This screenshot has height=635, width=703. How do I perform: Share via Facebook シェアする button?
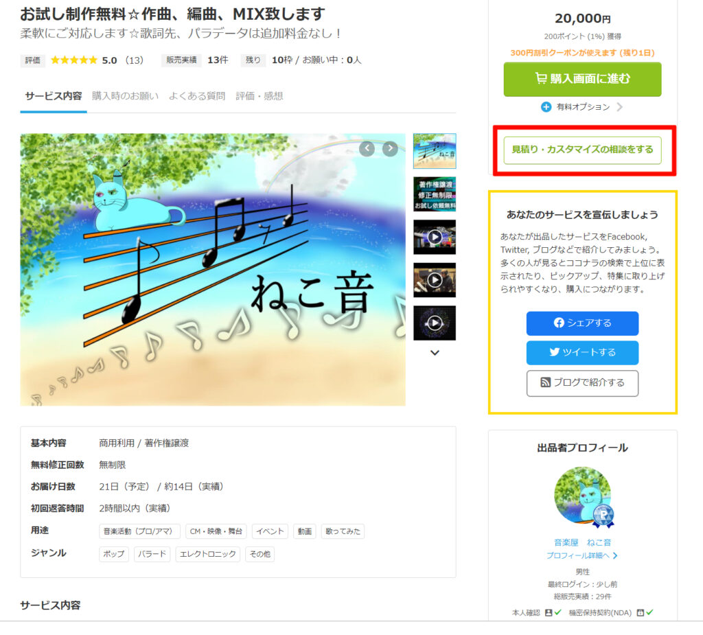[x=582, y=323]
